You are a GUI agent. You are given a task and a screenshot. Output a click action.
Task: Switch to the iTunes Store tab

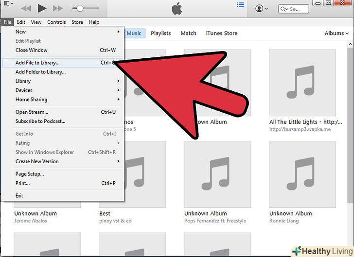pyautogui.click(x=221, y=33)
